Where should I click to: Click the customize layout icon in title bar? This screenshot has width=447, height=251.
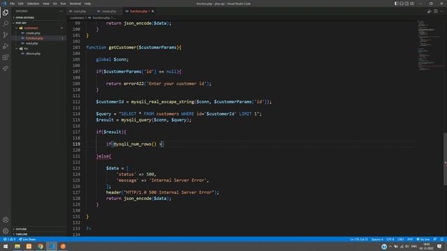412,3
